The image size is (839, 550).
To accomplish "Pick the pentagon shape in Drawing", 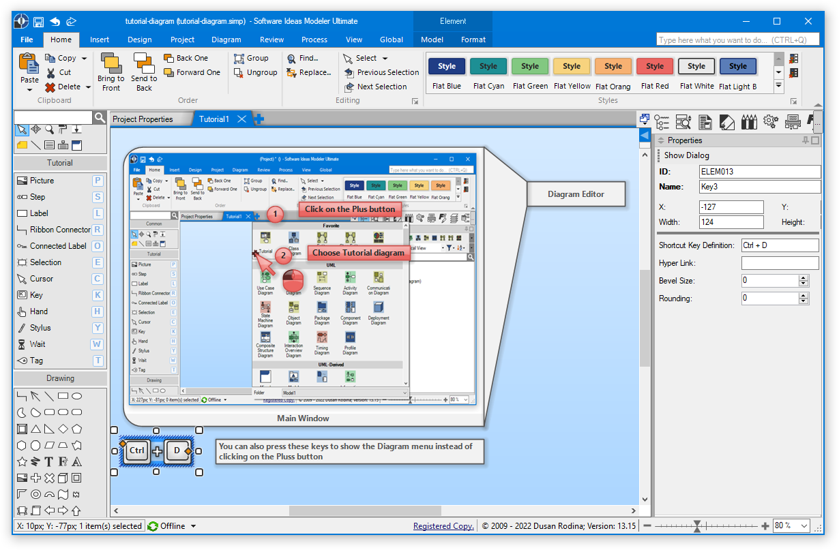I will click(x=77, y=429).
